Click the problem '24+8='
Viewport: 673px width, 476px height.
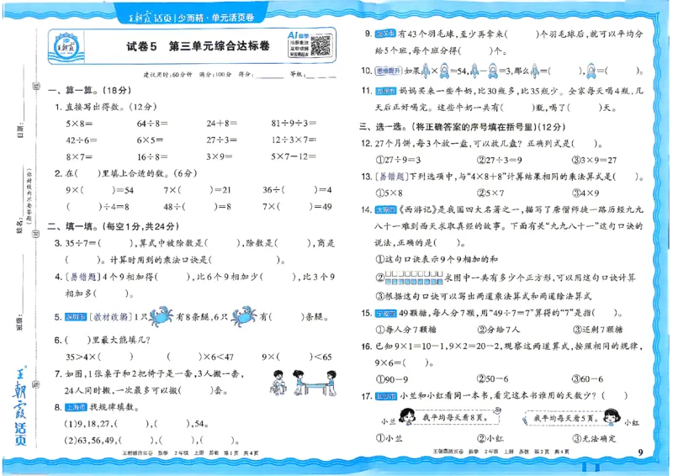click(x=221, y=124)
